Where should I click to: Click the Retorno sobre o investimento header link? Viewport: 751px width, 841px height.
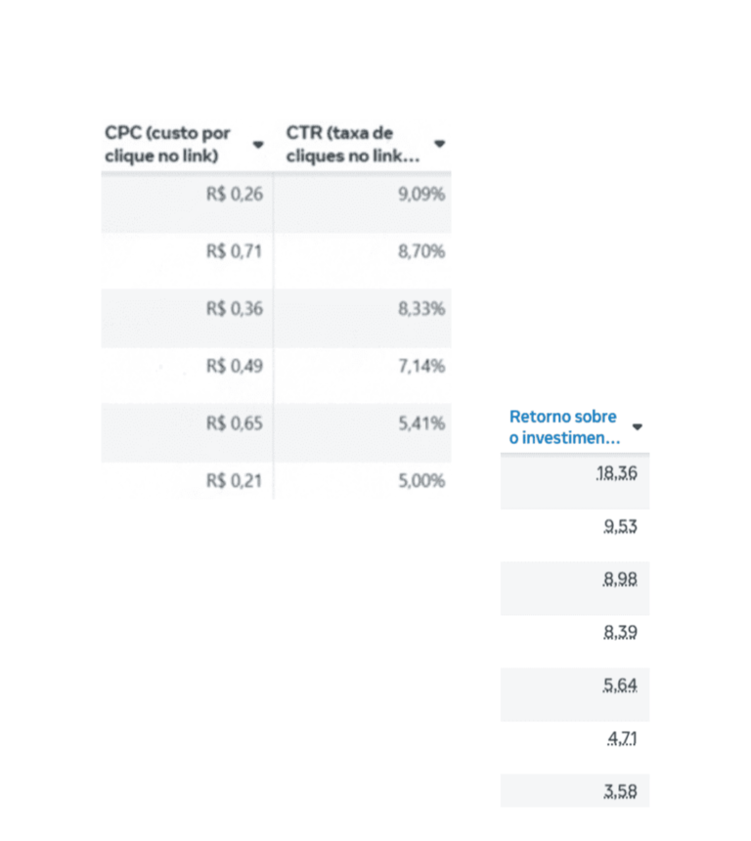564,427
